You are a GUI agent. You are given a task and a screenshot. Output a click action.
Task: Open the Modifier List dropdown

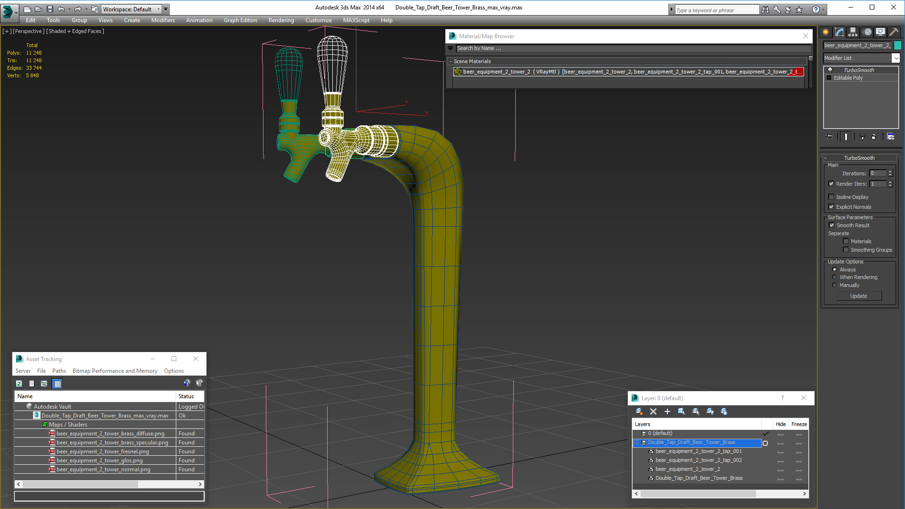point(896,58)
